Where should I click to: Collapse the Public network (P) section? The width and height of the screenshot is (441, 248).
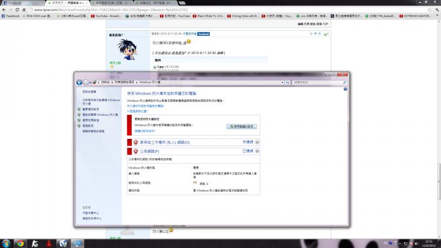[257, 151]
